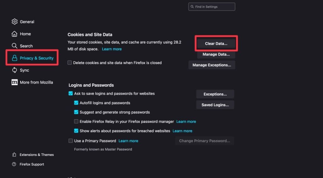Click the More from Mozilla icon
This screenshot has width=323, height=178.
click(15, 82)
